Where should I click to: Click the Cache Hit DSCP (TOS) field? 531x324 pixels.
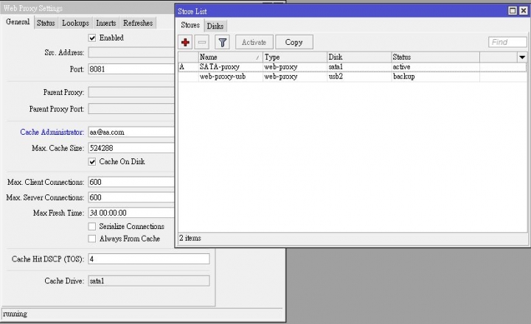149,259
